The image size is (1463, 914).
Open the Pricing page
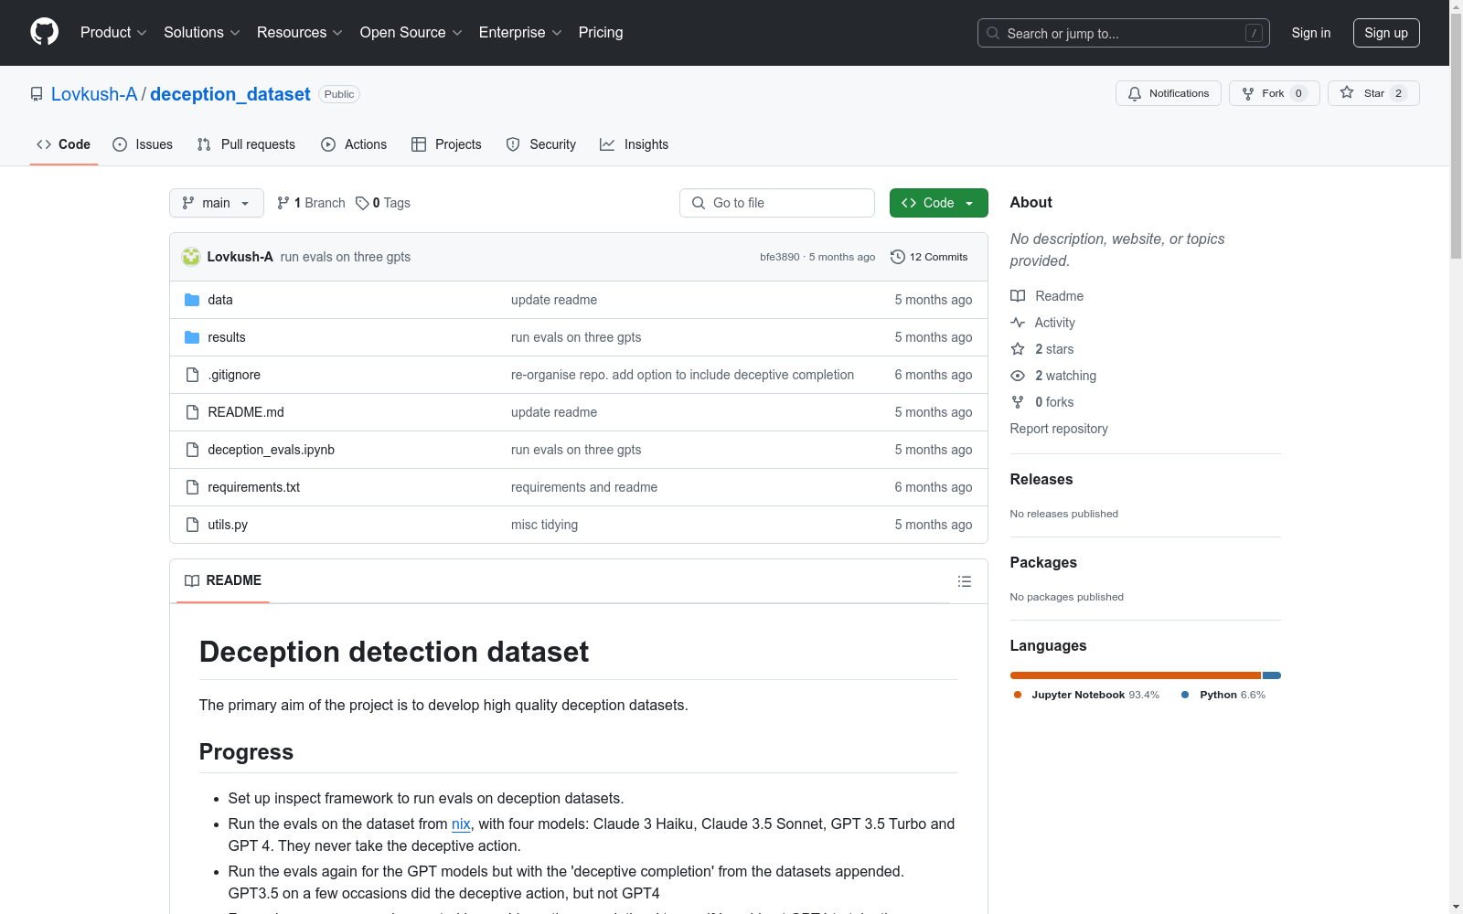601,33
